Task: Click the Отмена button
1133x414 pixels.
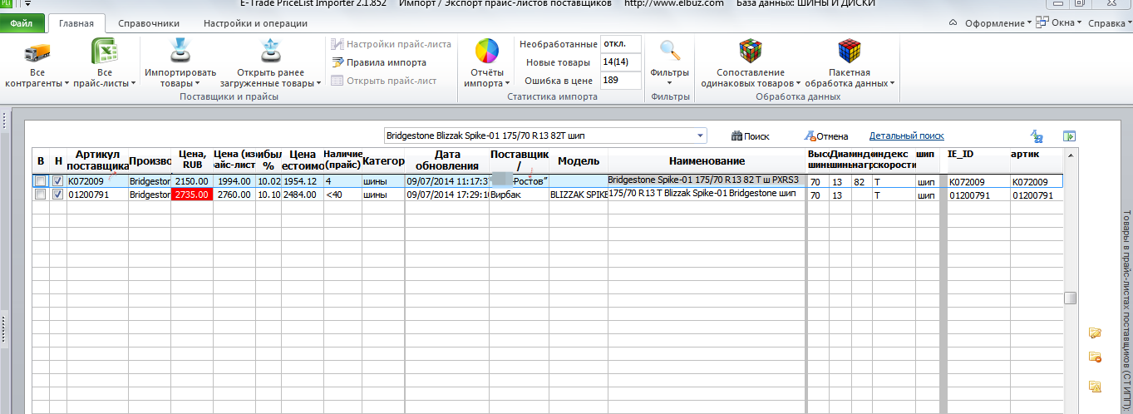Action: 825,136
